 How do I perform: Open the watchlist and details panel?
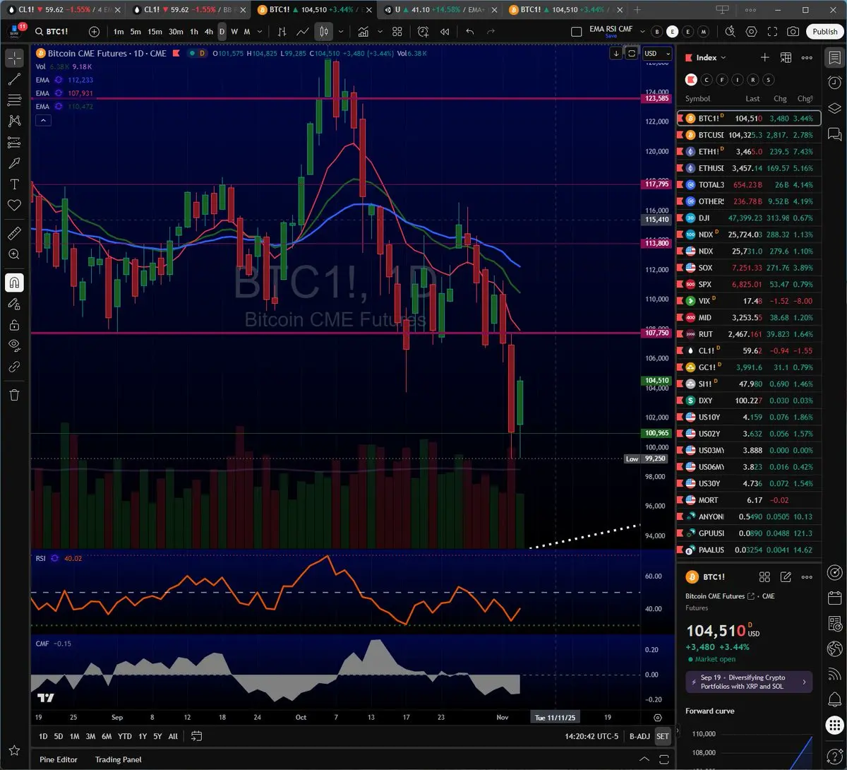coord(834,58)
